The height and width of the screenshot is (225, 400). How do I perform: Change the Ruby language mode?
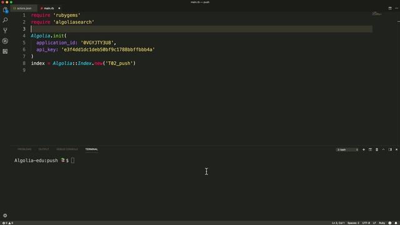382,223
